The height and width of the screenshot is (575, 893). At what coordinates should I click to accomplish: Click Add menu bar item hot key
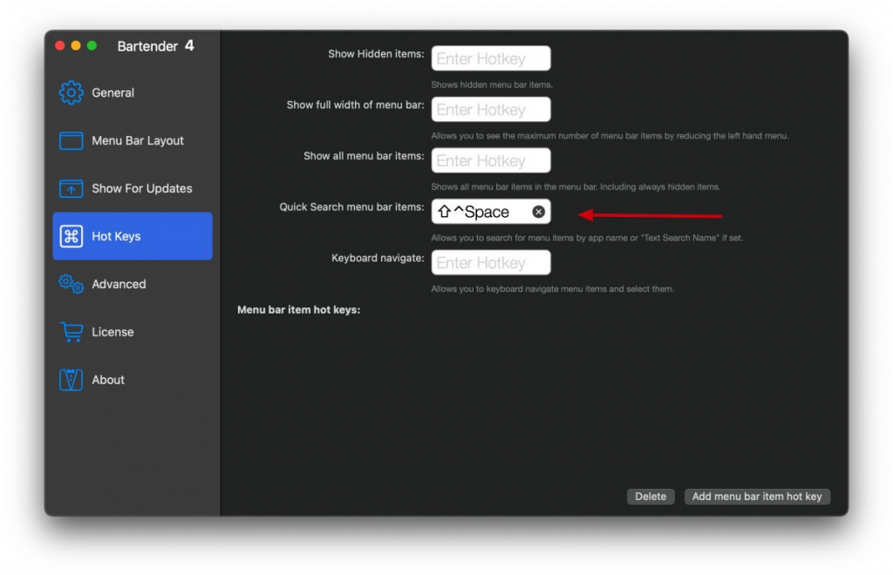point(757,497)
